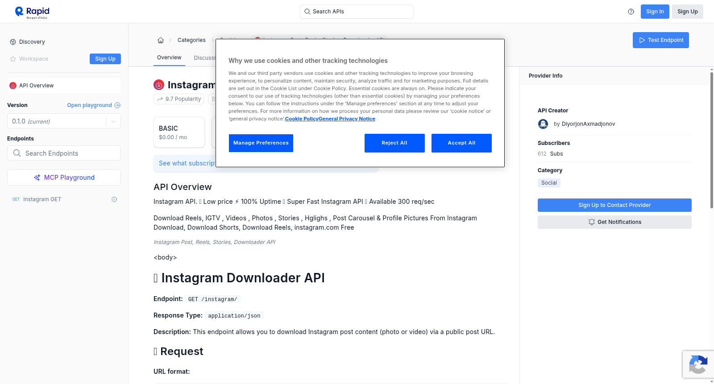Click the "GET /instagram/" endpoint code
Viewport: 714px width, 384px height.
point(212,299)
